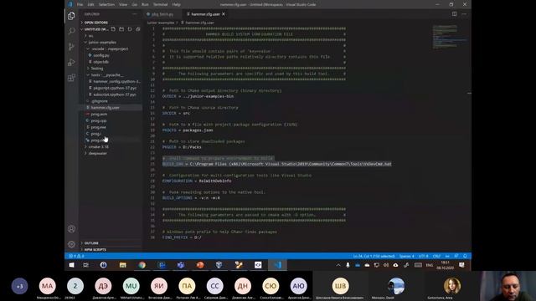Open File Explorer from the taskbar
This screenshot has width=536, height=301.
(123, 265)
